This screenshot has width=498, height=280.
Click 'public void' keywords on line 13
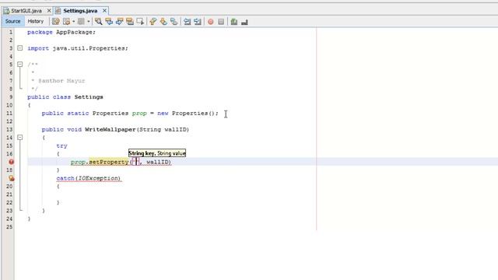[x=61, y=130]
